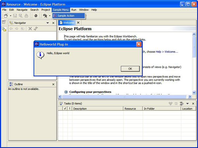Click the Location column header
Viewport: 198px width, 148px height.
pos(188,109)
